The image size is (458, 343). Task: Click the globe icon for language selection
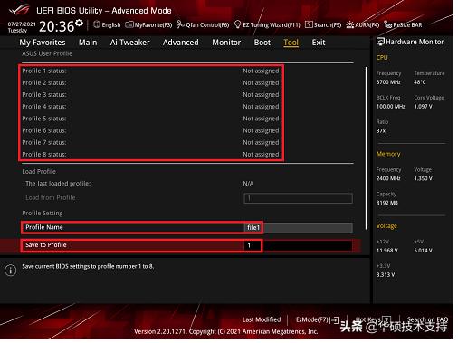coord(97,24)
